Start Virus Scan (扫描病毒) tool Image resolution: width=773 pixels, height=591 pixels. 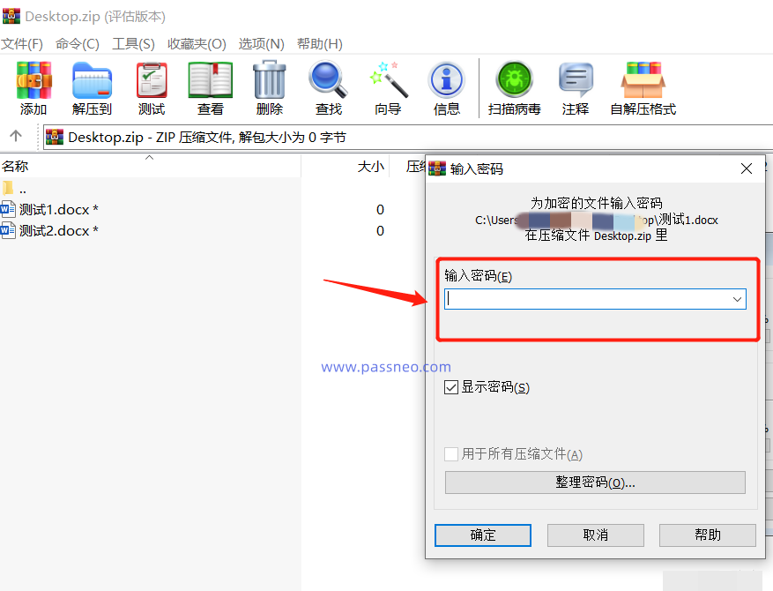[x=514, y=79]
